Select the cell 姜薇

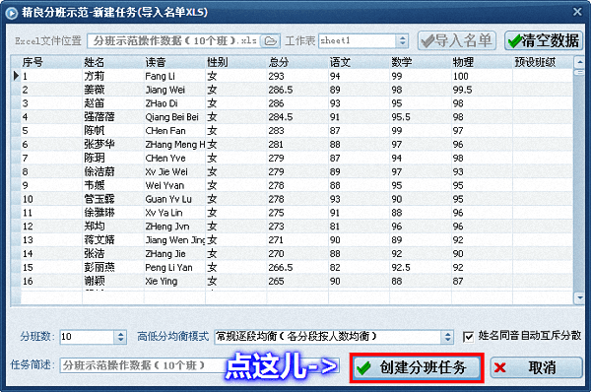click(112, 90)
